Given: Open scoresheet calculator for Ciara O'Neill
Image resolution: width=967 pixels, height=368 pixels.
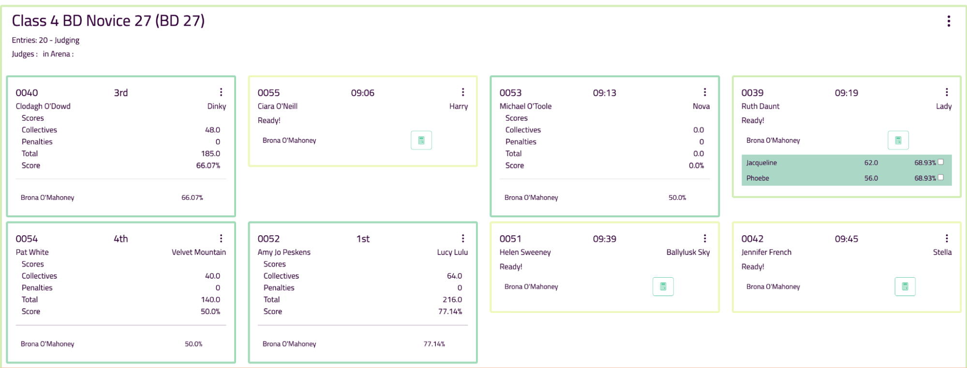Looking at the screenshot, I should (421, 141).
